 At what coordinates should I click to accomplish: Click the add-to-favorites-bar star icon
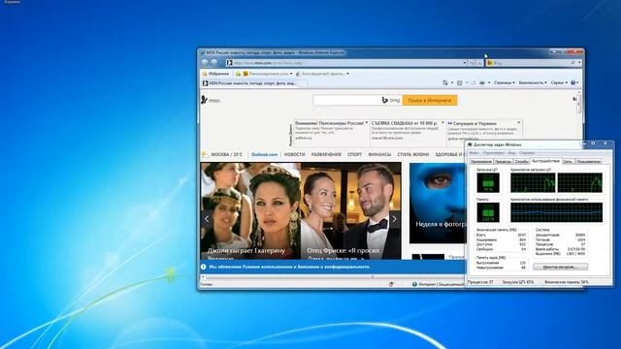tap(238, 74)
